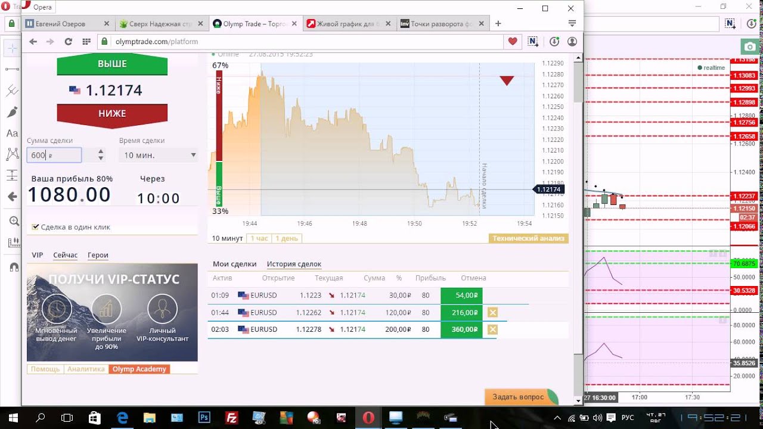Image resolution: width=763 pixels, height=429 pixels.
Task: Select the Герои tab
Action: [x=98, y=255]
